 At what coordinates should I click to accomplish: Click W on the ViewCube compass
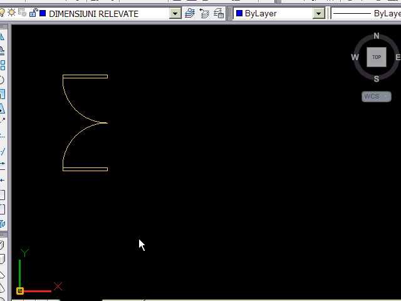click(355, 57)
